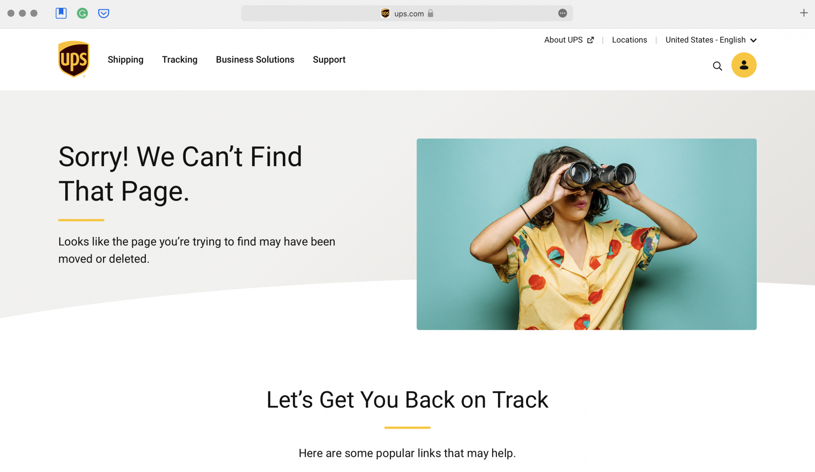Open the Shipping navigation menu

126,60
